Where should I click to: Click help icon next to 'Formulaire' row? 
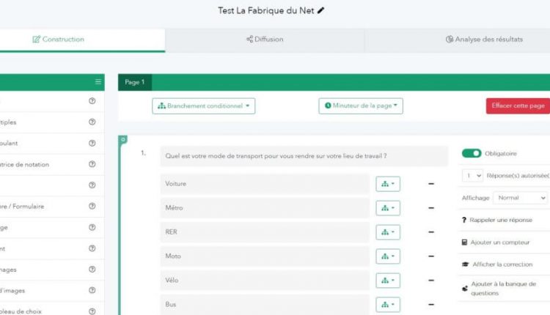(92, 206)
